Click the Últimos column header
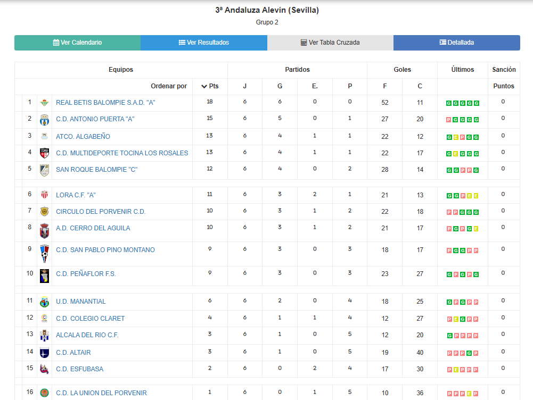533x400 pixels. 462,70
